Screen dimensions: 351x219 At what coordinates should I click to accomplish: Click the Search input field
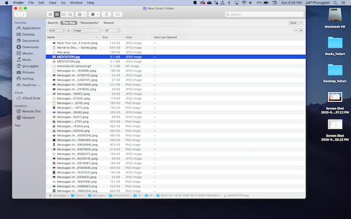[264, 14]
